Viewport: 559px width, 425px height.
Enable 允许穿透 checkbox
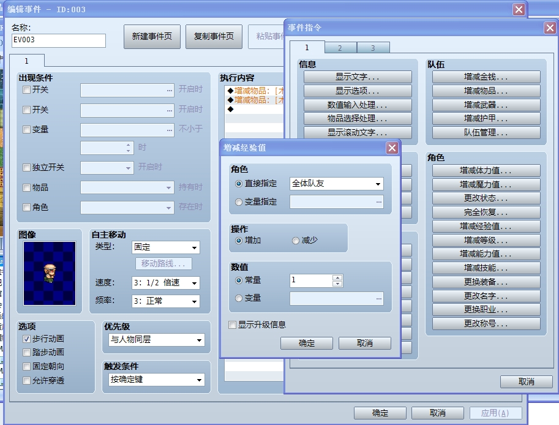(x=26, y=380)
